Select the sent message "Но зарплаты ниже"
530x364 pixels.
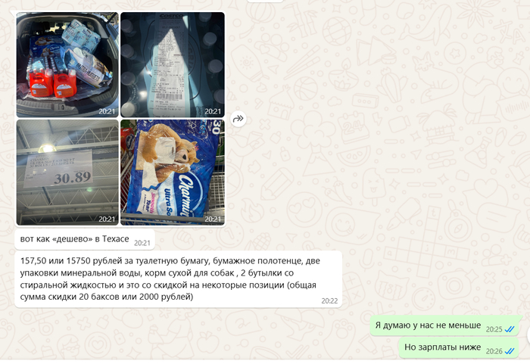coord(460,347)
